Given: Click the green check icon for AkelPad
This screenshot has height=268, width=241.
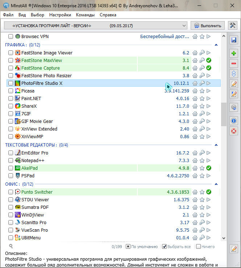Looking at the screenshot, I should 209,168.
